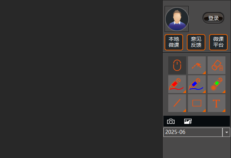Select the mouse pointer tool
The image size is (231, 158).
(x=177, y=65)
